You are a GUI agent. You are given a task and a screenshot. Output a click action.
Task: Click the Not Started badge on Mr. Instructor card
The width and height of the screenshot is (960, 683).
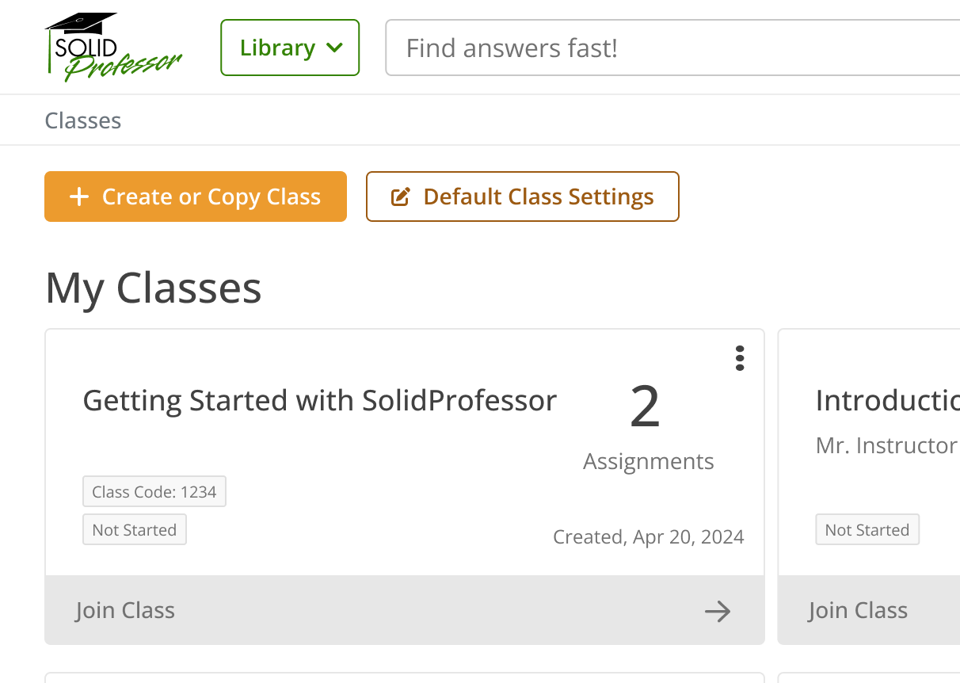[867, 530]
